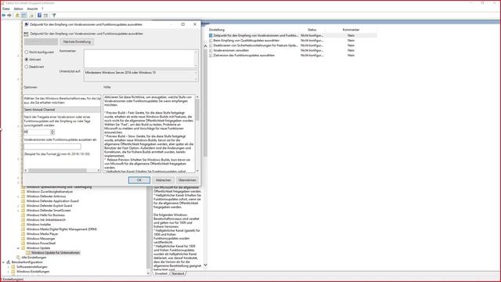Viewport: 501px width, 282px height.
Task: Click folder icon of Windows Defender Antivirus
Action: coord(23,197)
